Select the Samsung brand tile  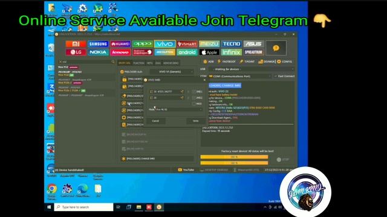(98, 44)
